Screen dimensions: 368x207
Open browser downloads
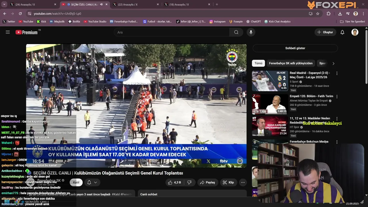tap(340, 14)
